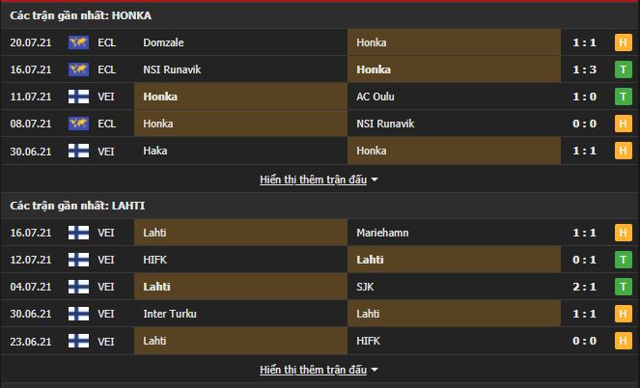The image size is (640, 388).
Task: Open the AC Oulu team name
Action: tap(376, 97)
